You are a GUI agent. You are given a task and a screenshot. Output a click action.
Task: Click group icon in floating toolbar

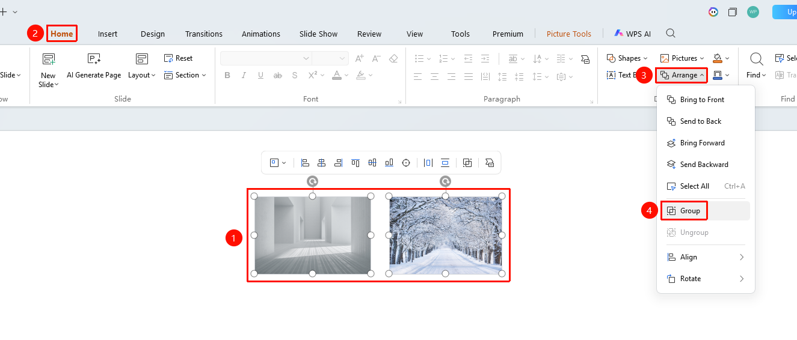click(467, 163)
